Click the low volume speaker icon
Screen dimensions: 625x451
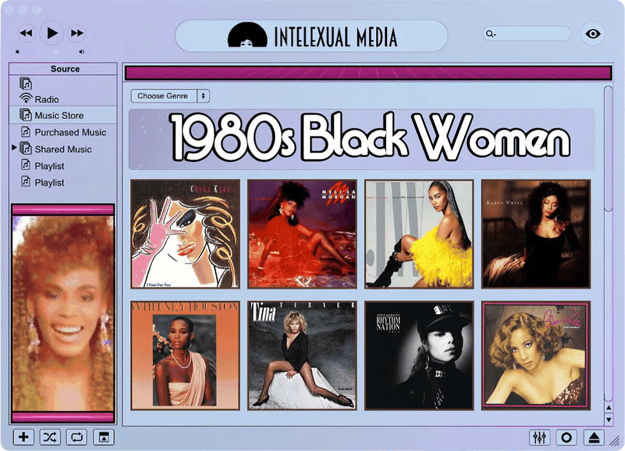tap(18, 52)
